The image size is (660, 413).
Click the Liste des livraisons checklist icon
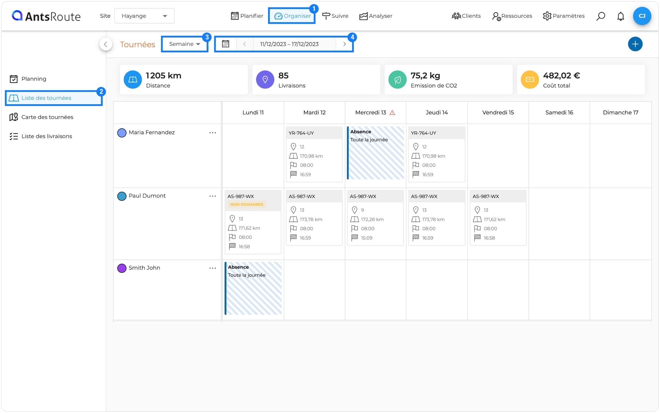[x=14, y=136]
